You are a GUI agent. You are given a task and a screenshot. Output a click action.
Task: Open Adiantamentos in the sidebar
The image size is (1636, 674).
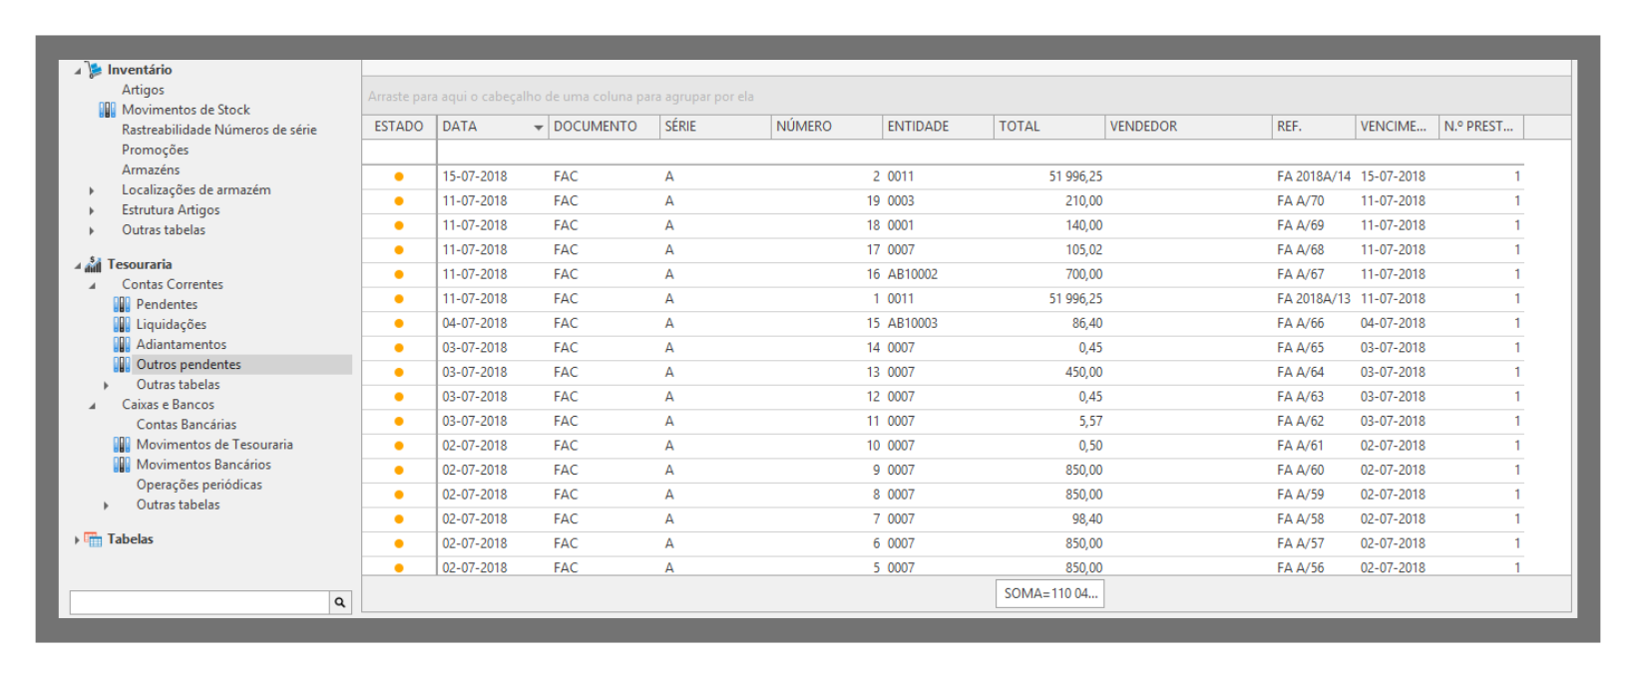pyautogui.click(x=181, y=344)
